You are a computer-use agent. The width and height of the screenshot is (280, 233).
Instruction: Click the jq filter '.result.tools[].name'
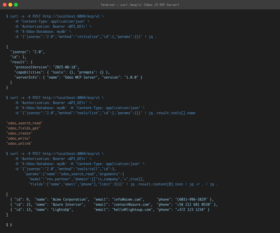175,113
